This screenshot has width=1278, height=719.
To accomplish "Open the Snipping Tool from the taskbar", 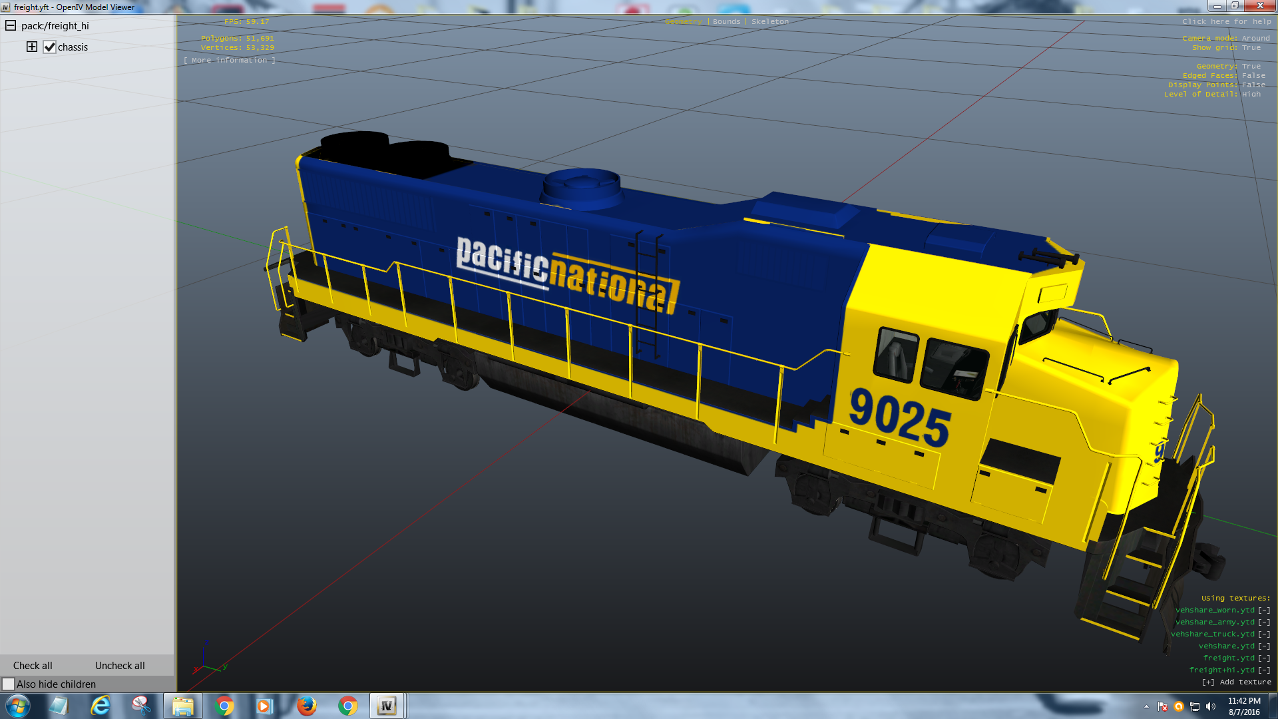I will tap(141, 706).
